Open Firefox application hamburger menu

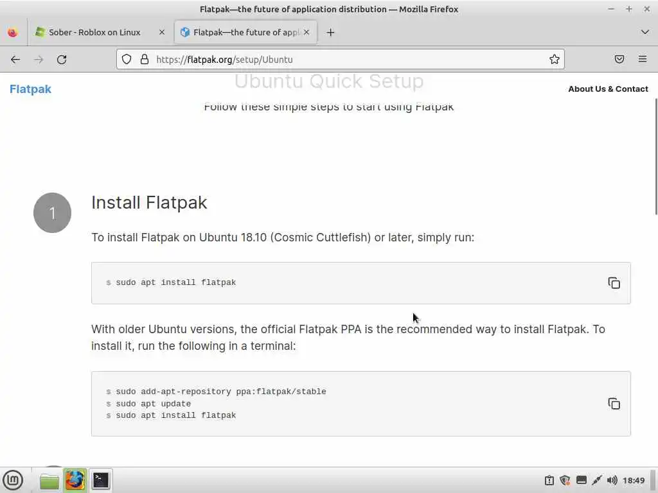point(643,59)
